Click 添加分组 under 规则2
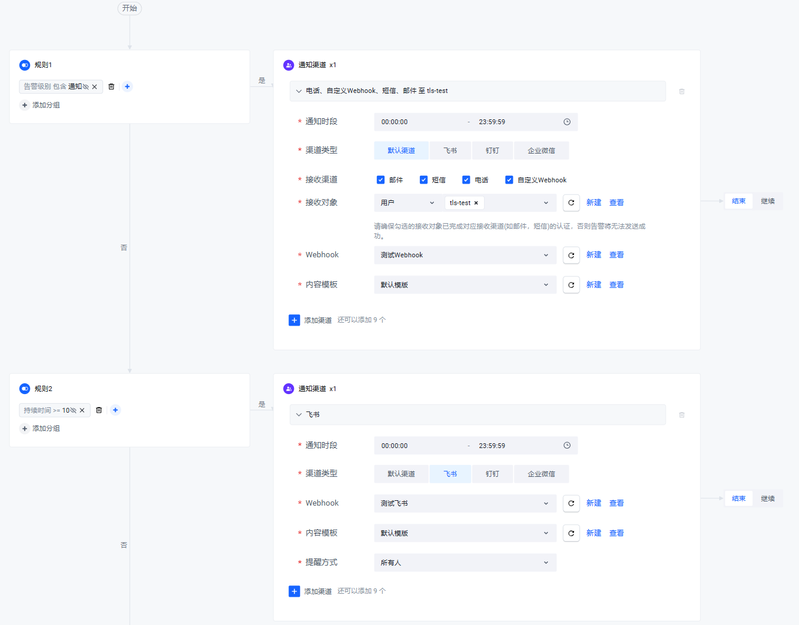 coord(41,428)
